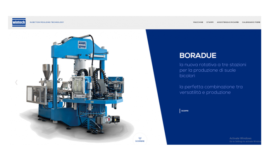Click the SCOPRI link
Viewport: 272px width, 166px height.
click(x=185, y=111)
